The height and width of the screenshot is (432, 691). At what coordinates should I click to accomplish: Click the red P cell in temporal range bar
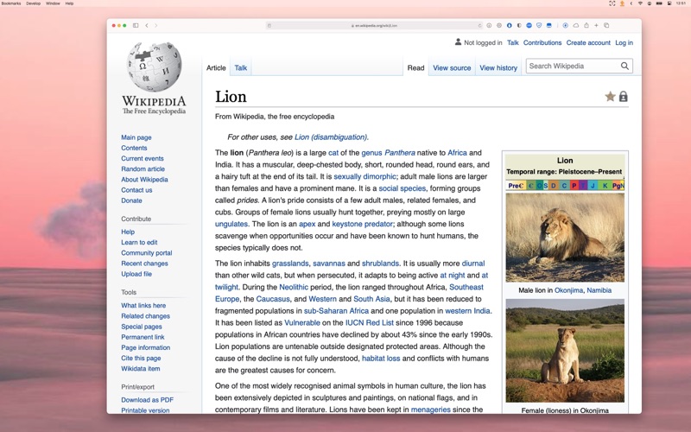click(x=574, y=186)
